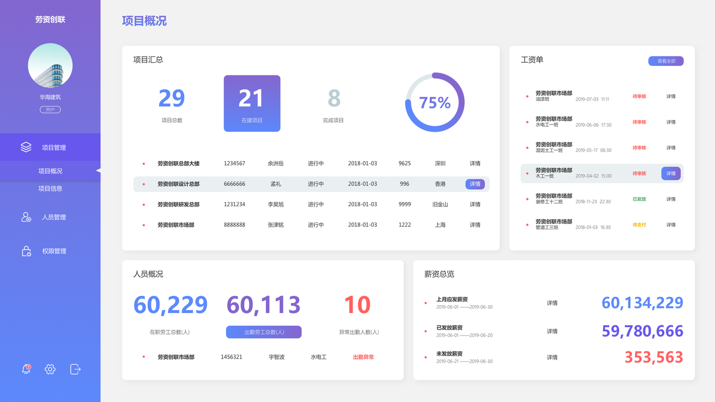Click 已发放 status of 装修工十二班
This screenshot has width=715, height=402.
[639, 199]
